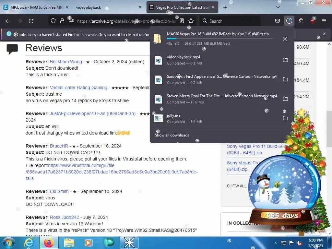Screen dimensions: 332x249
Task: Open the Windows Start menu
Action: pos(9,243)
